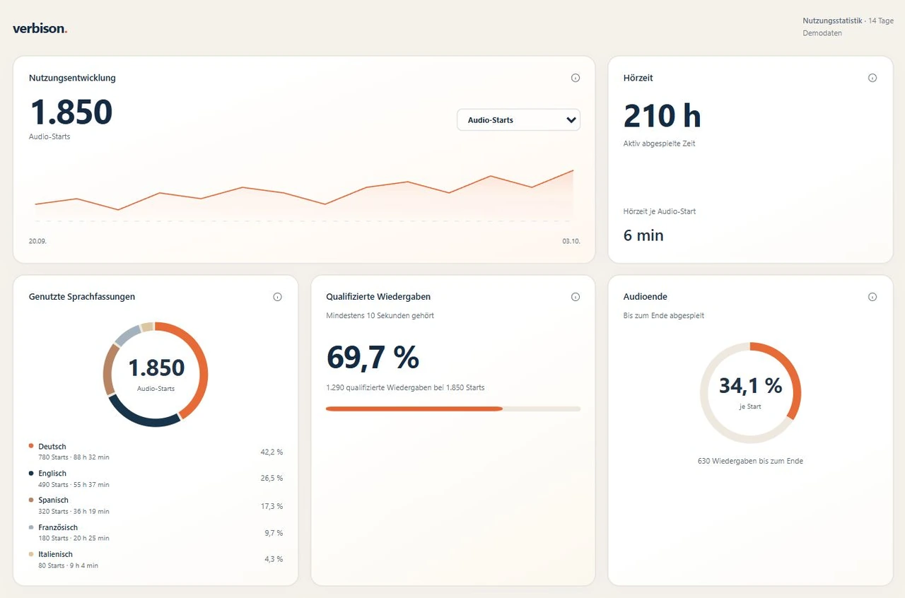Show info for Qualifizierte Wiedergaben
Screen dimensions: 905x598
(576, 297)
